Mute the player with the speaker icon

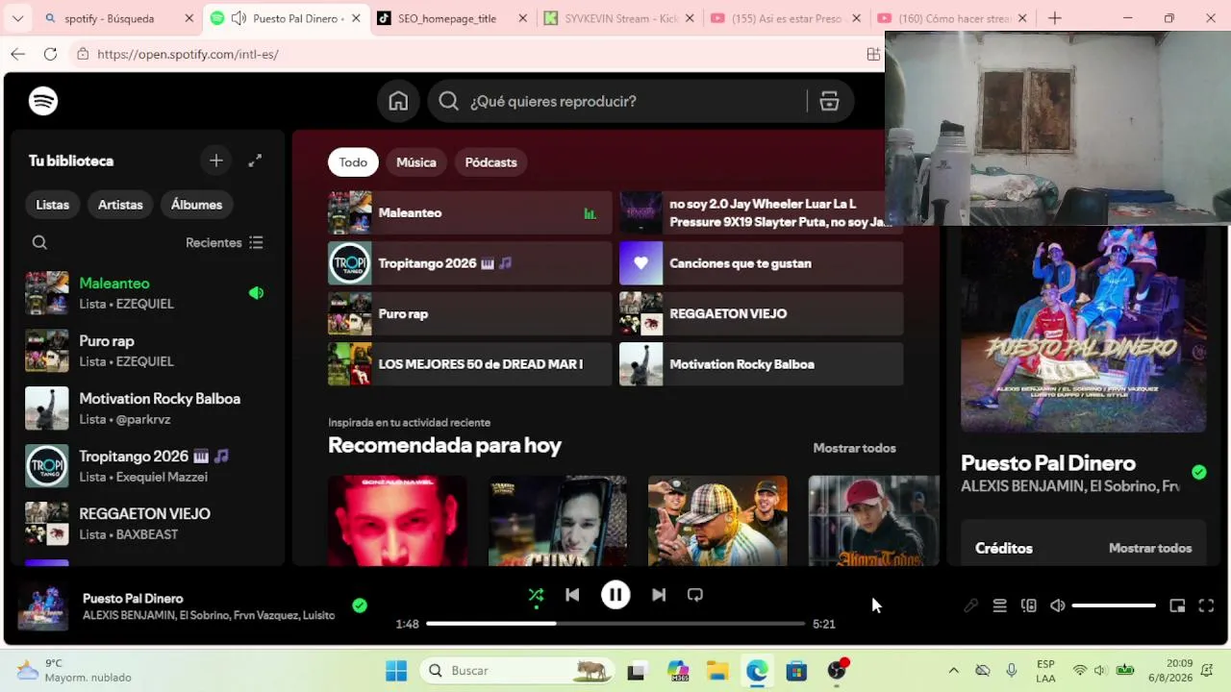[x=1057, y=605]
